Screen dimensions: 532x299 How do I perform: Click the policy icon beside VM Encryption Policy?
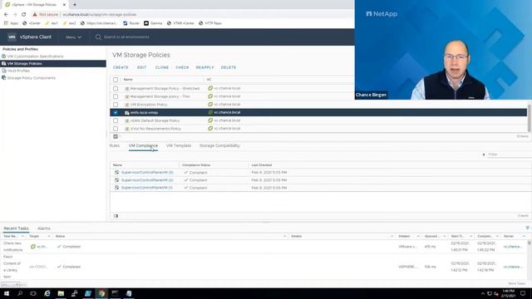tap(127, 105)
